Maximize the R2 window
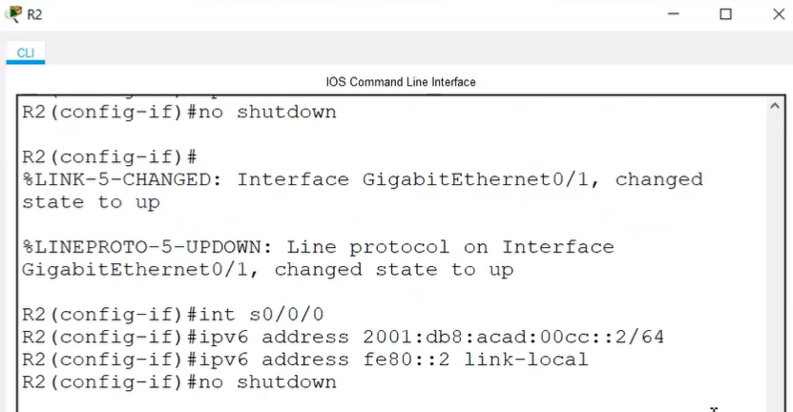This screenshot has width=793, height=412. [x=726, y=14]
